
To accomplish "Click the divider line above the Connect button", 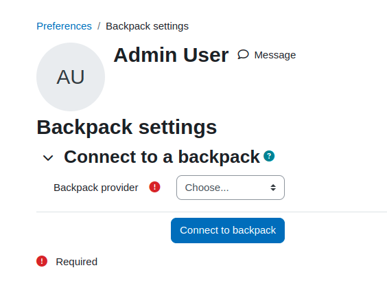I will click(211, 212).
